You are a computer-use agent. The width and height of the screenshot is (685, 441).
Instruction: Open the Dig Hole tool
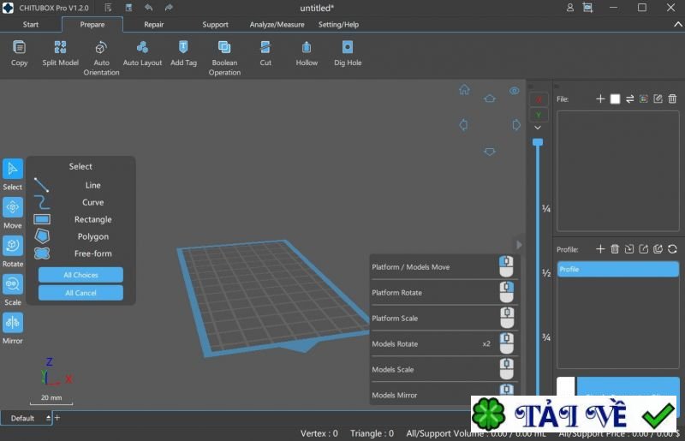pyautogui.click(x=347, y=52)
